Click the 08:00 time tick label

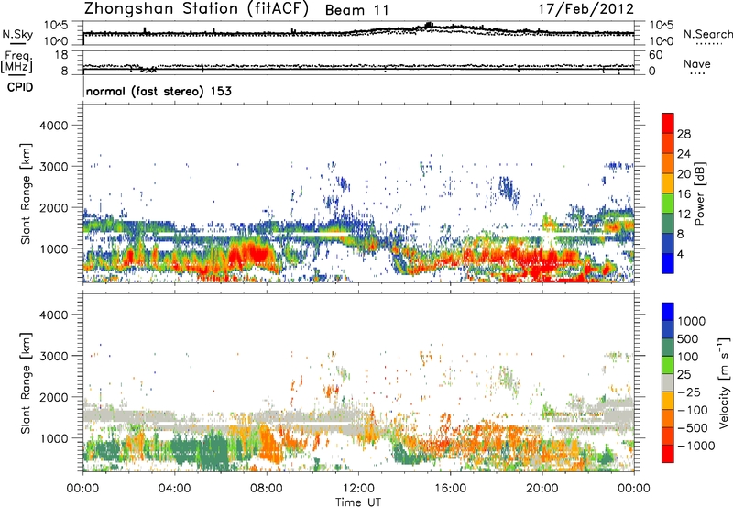click(267, 489)
